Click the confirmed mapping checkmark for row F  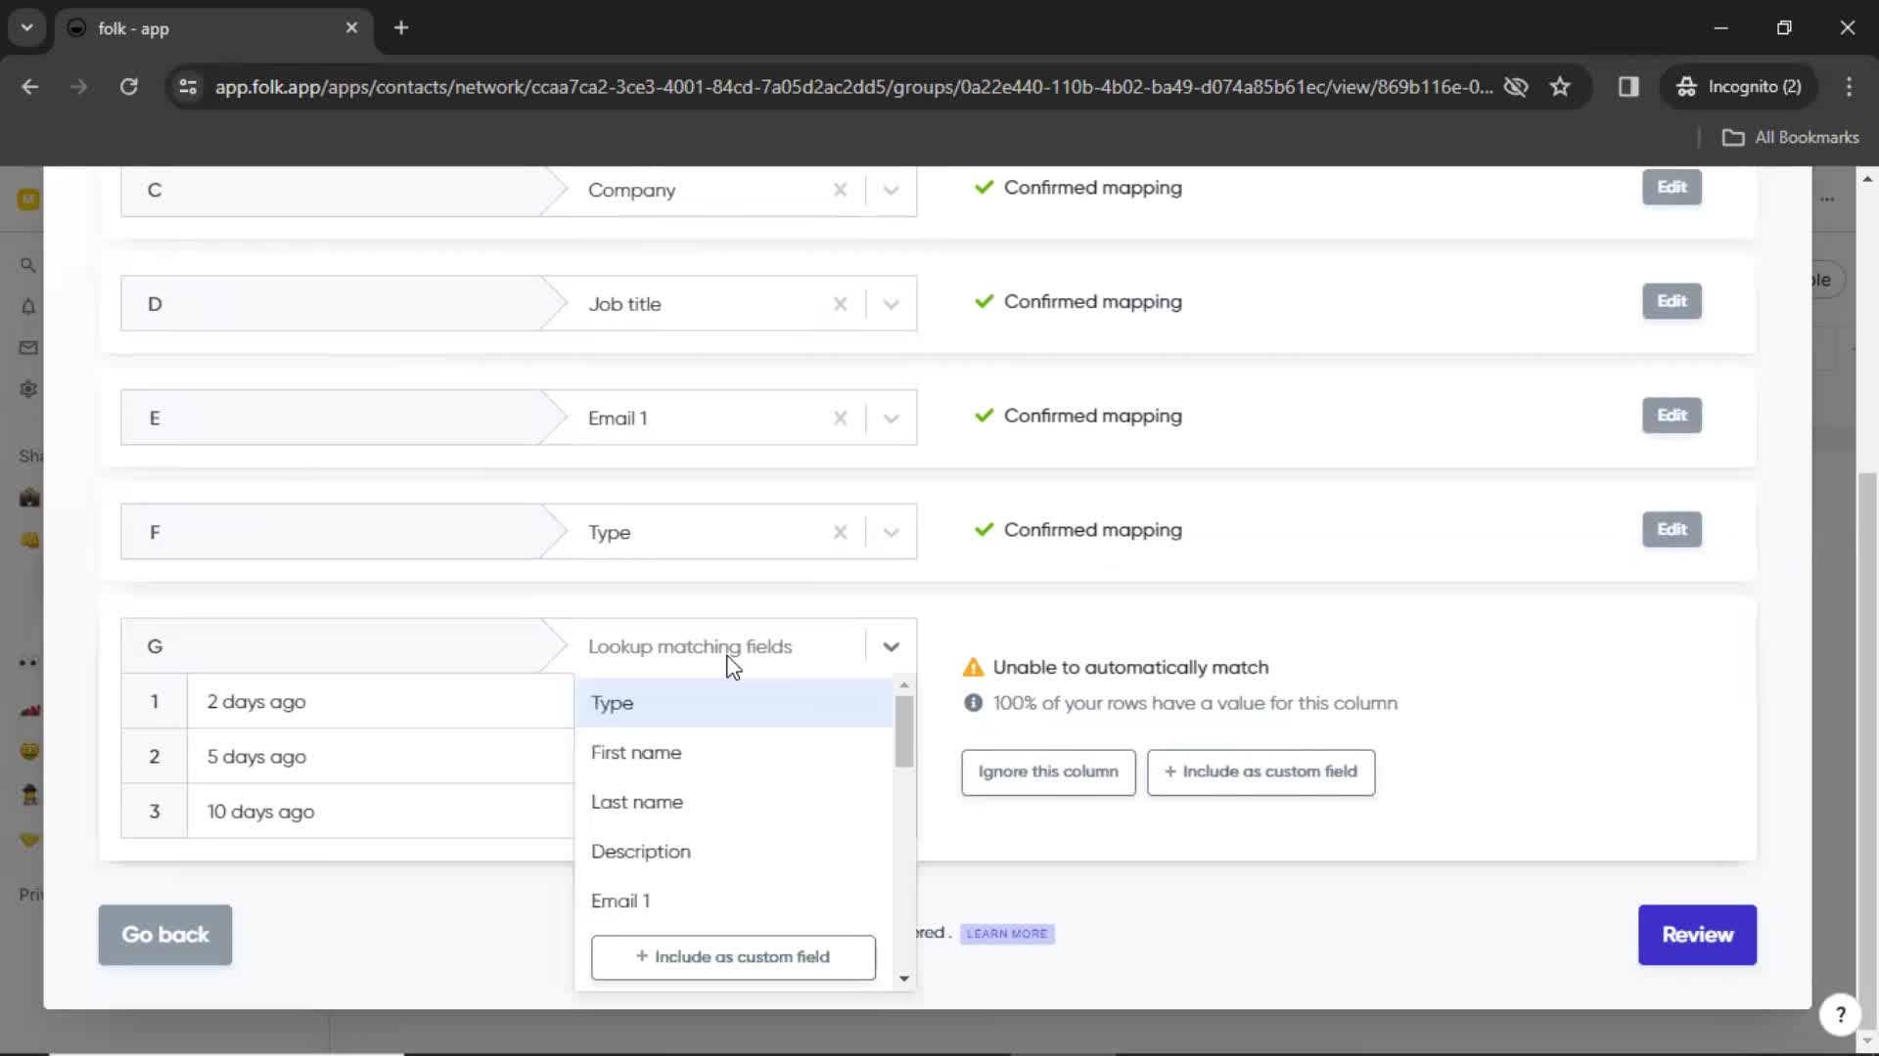click(984, 530)
